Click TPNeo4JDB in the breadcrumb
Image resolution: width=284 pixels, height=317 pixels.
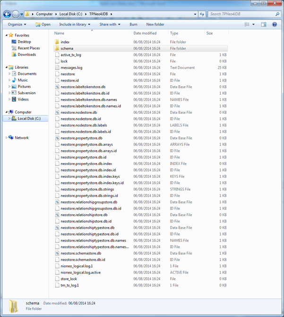pos(99,14)
